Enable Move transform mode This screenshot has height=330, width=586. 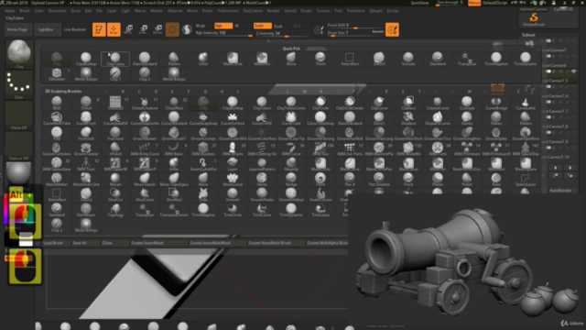point(128,29)
